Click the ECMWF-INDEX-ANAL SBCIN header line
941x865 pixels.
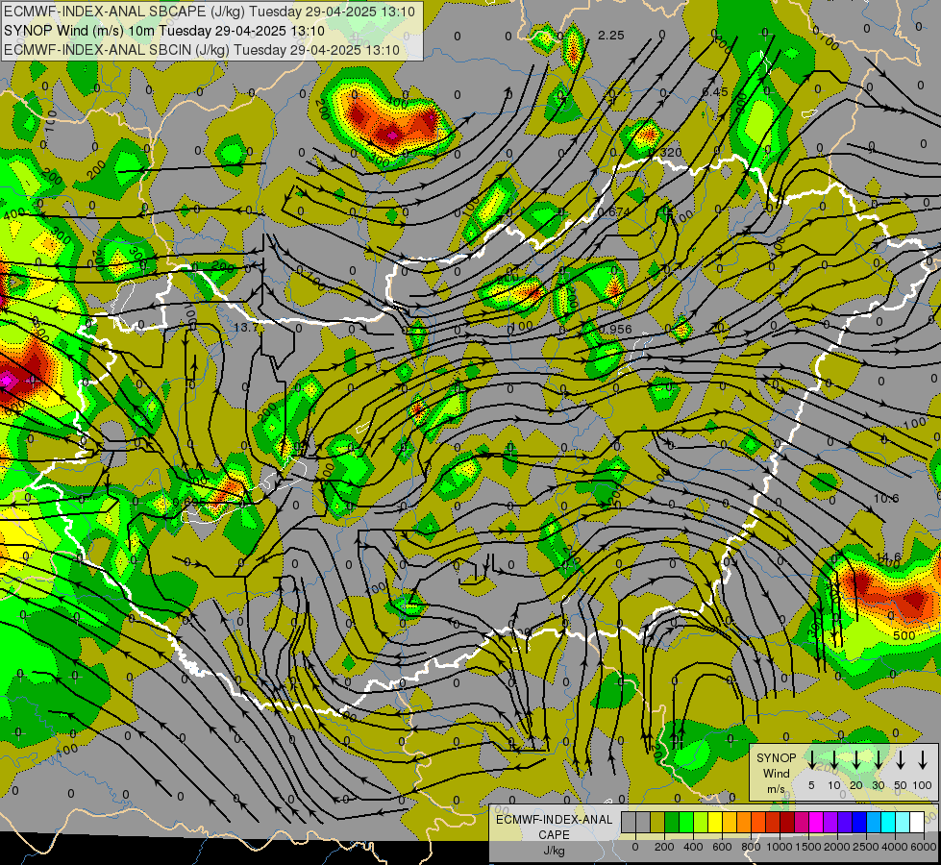[202, 50]
